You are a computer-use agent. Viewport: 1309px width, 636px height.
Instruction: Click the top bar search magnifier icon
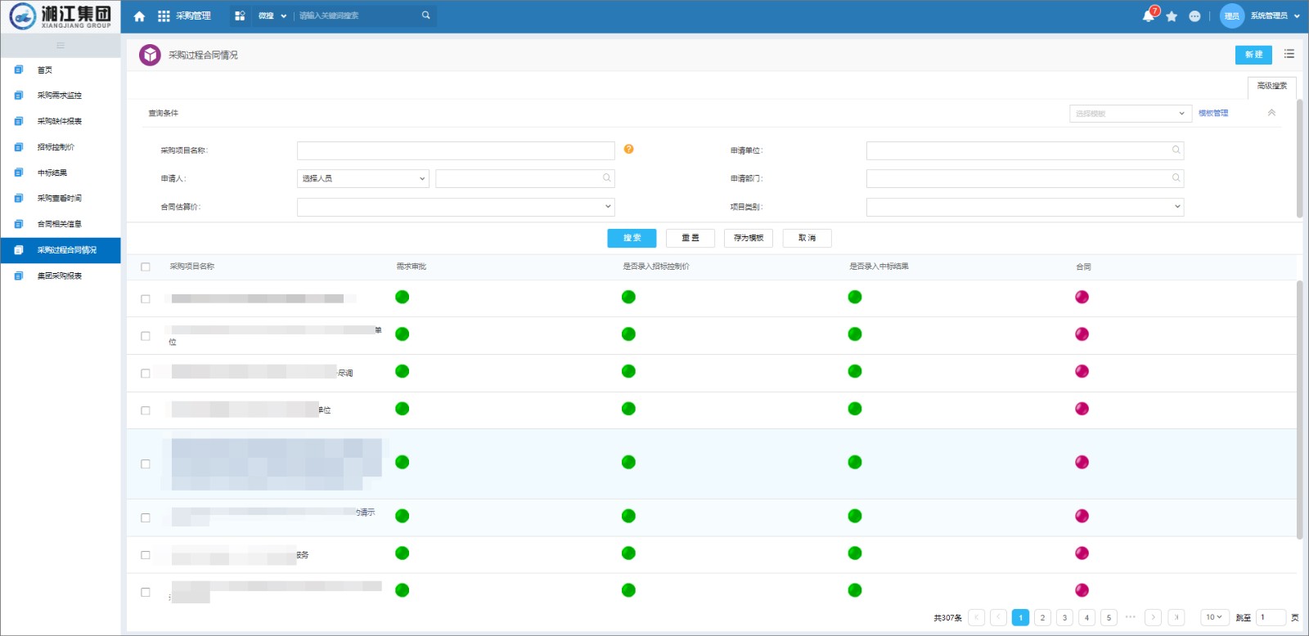click(425, 16)
